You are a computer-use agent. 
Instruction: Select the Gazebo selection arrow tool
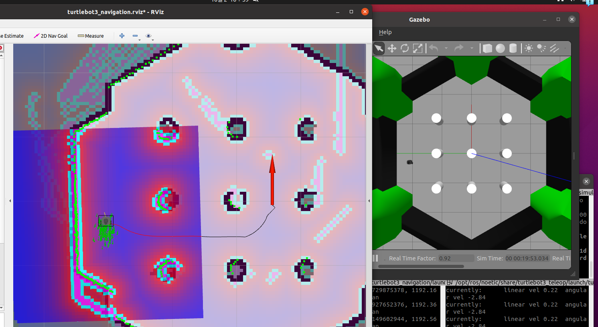[x=379, y=49]
